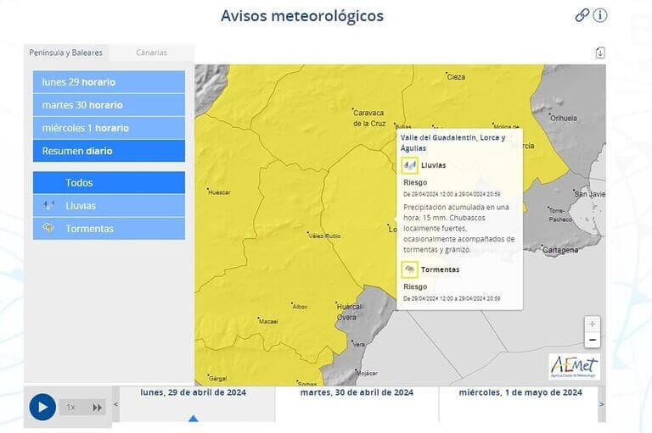Filter warnings by Tormentas
652x433 pixels.
pyautogui.click(x=109, y=228)
